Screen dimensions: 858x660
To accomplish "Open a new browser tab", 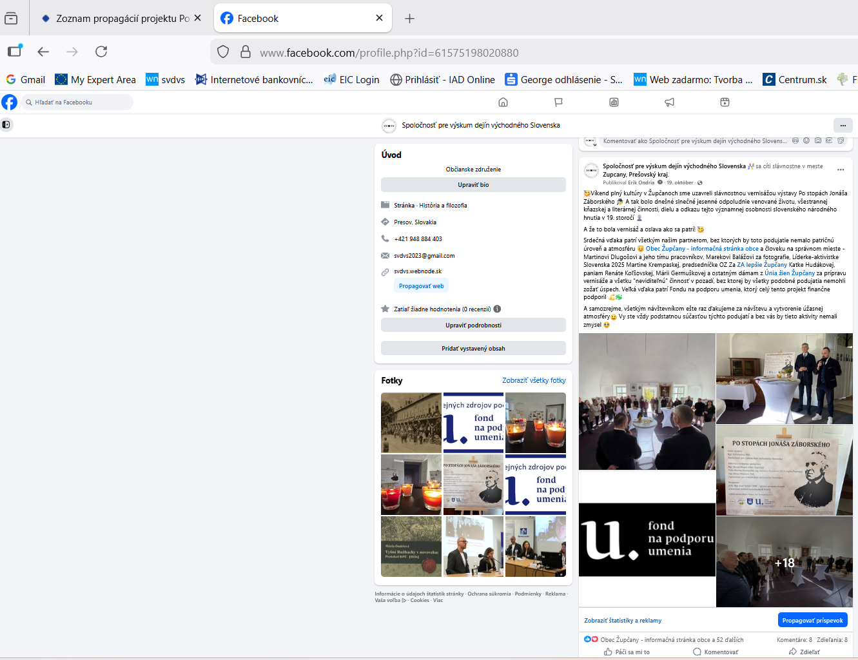I will (x=409, y=19).
